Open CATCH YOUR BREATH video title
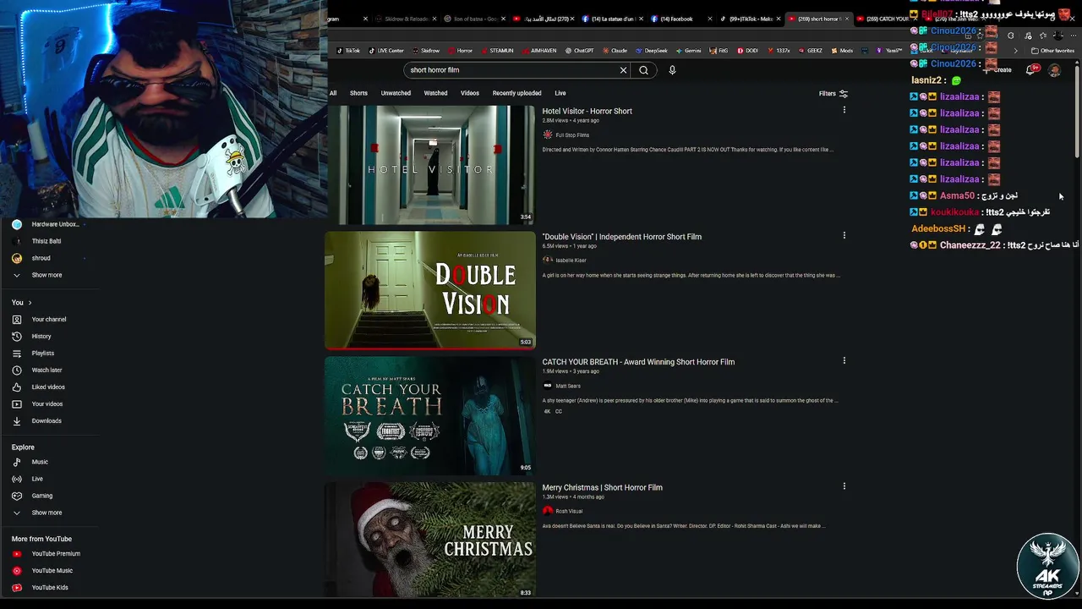 tap(638, 362)
